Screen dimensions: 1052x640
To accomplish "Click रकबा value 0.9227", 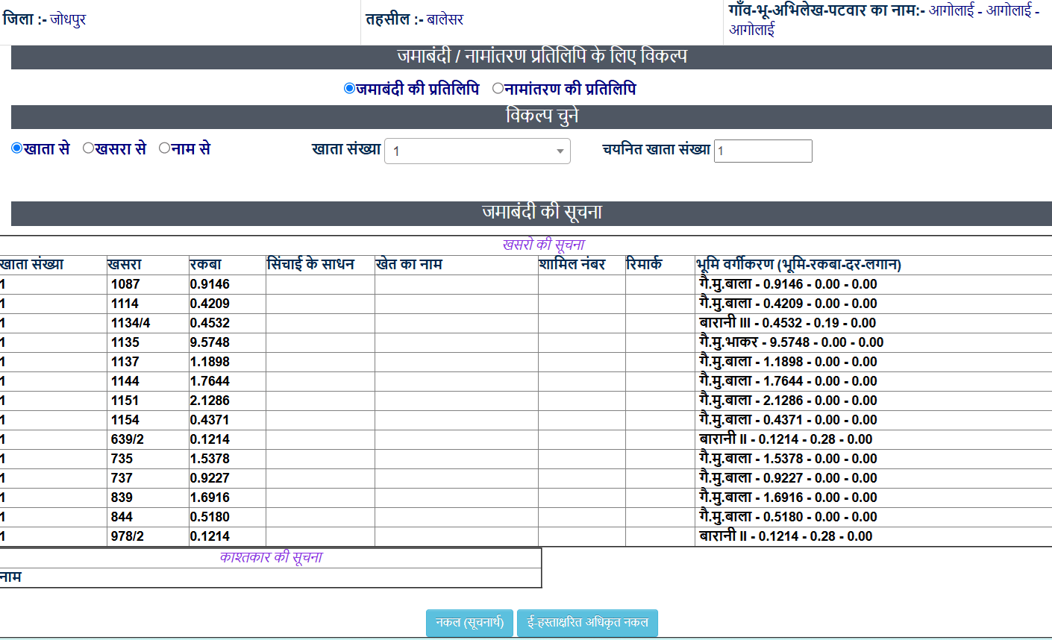I will (210, 478).
